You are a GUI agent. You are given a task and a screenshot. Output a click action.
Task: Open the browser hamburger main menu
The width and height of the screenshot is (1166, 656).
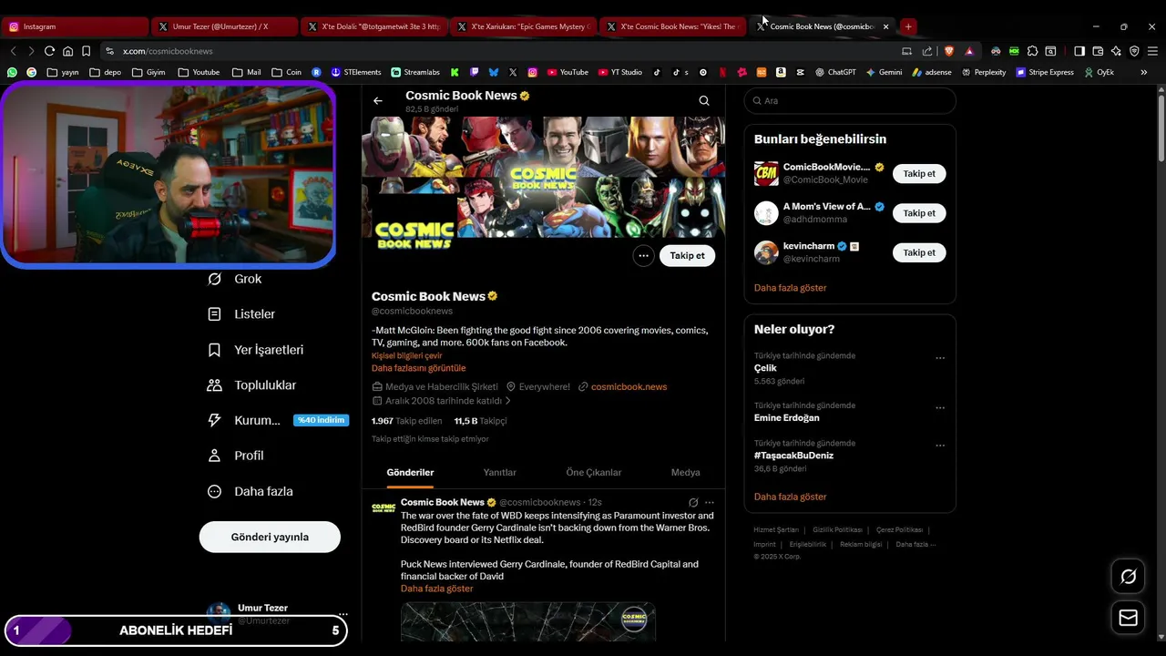1152,51
